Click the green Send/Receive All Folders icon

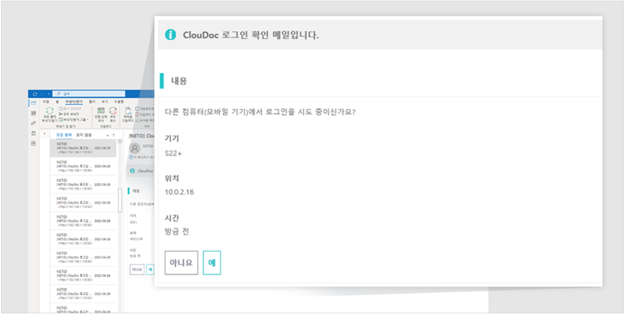[50, 110]
